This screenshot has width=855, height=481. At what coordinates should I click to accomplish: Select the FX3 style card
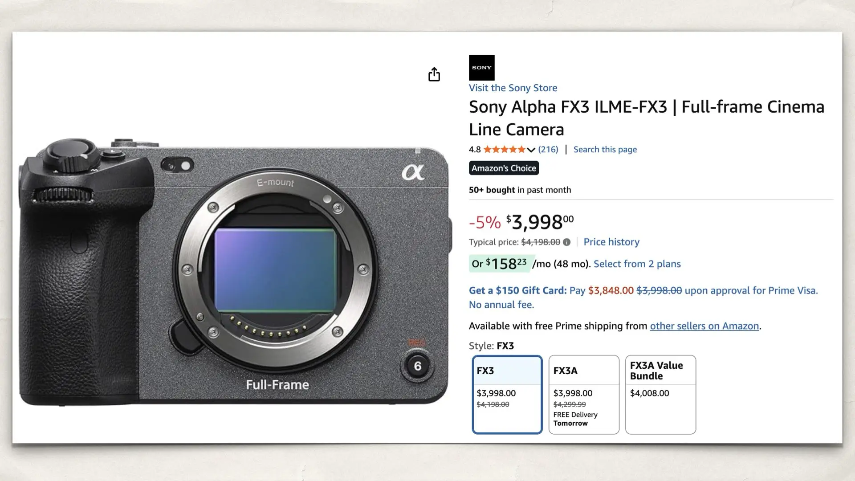(x=507, y=394)
